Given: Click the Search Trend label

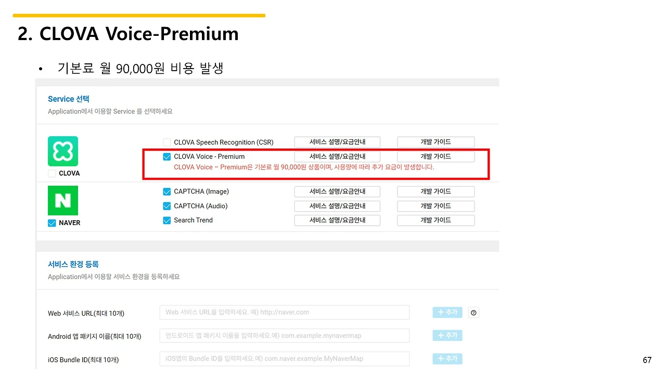Looking at the screenshot, I should tap(194, 220).
